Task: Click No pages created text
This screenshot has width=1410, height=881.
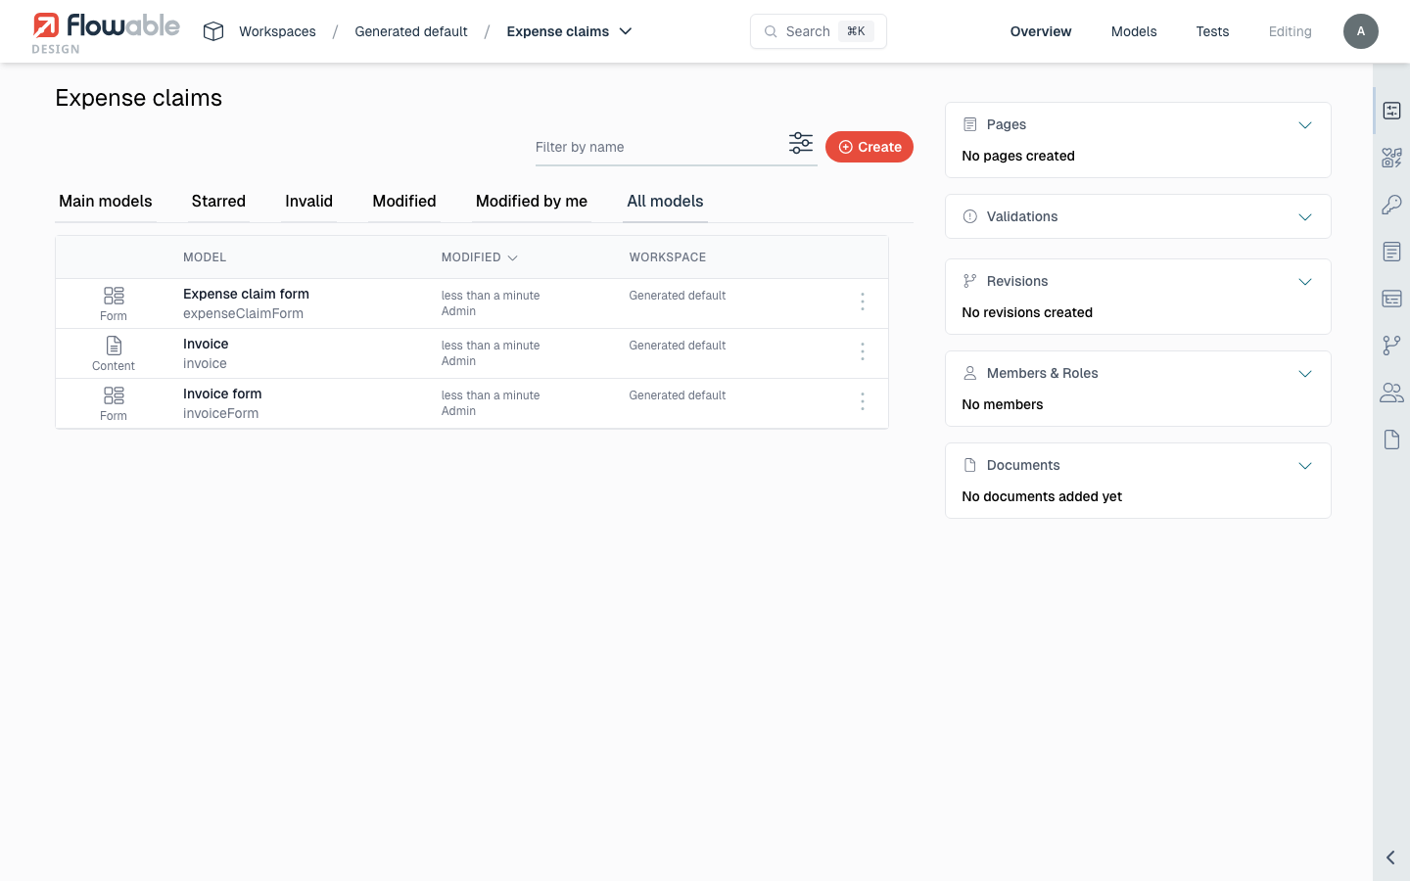Action: pyautogui.click(x=1018, y=156)
